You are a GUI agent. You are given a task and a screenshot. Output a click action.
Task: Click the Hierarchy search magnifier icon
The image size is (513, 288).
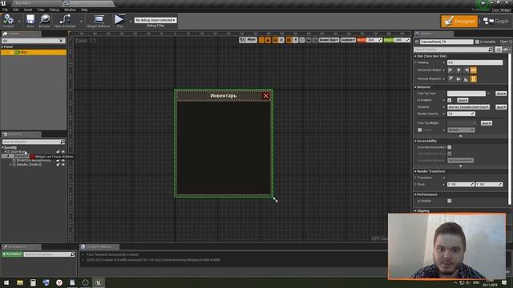point(63,142)
